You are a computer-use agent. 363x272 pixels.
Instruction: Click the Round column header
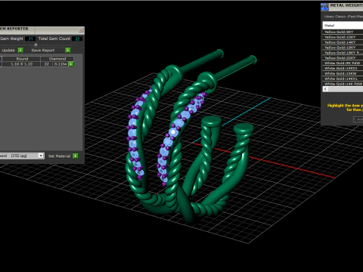22,59
